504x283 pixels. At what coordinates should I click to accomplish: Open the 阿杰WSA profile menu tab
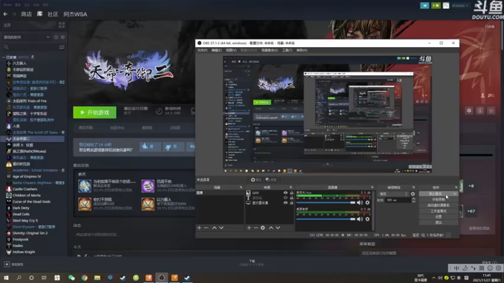75,14
